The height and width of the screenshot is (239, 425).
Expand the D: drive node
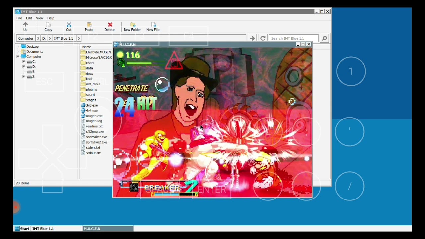point(24,67)
